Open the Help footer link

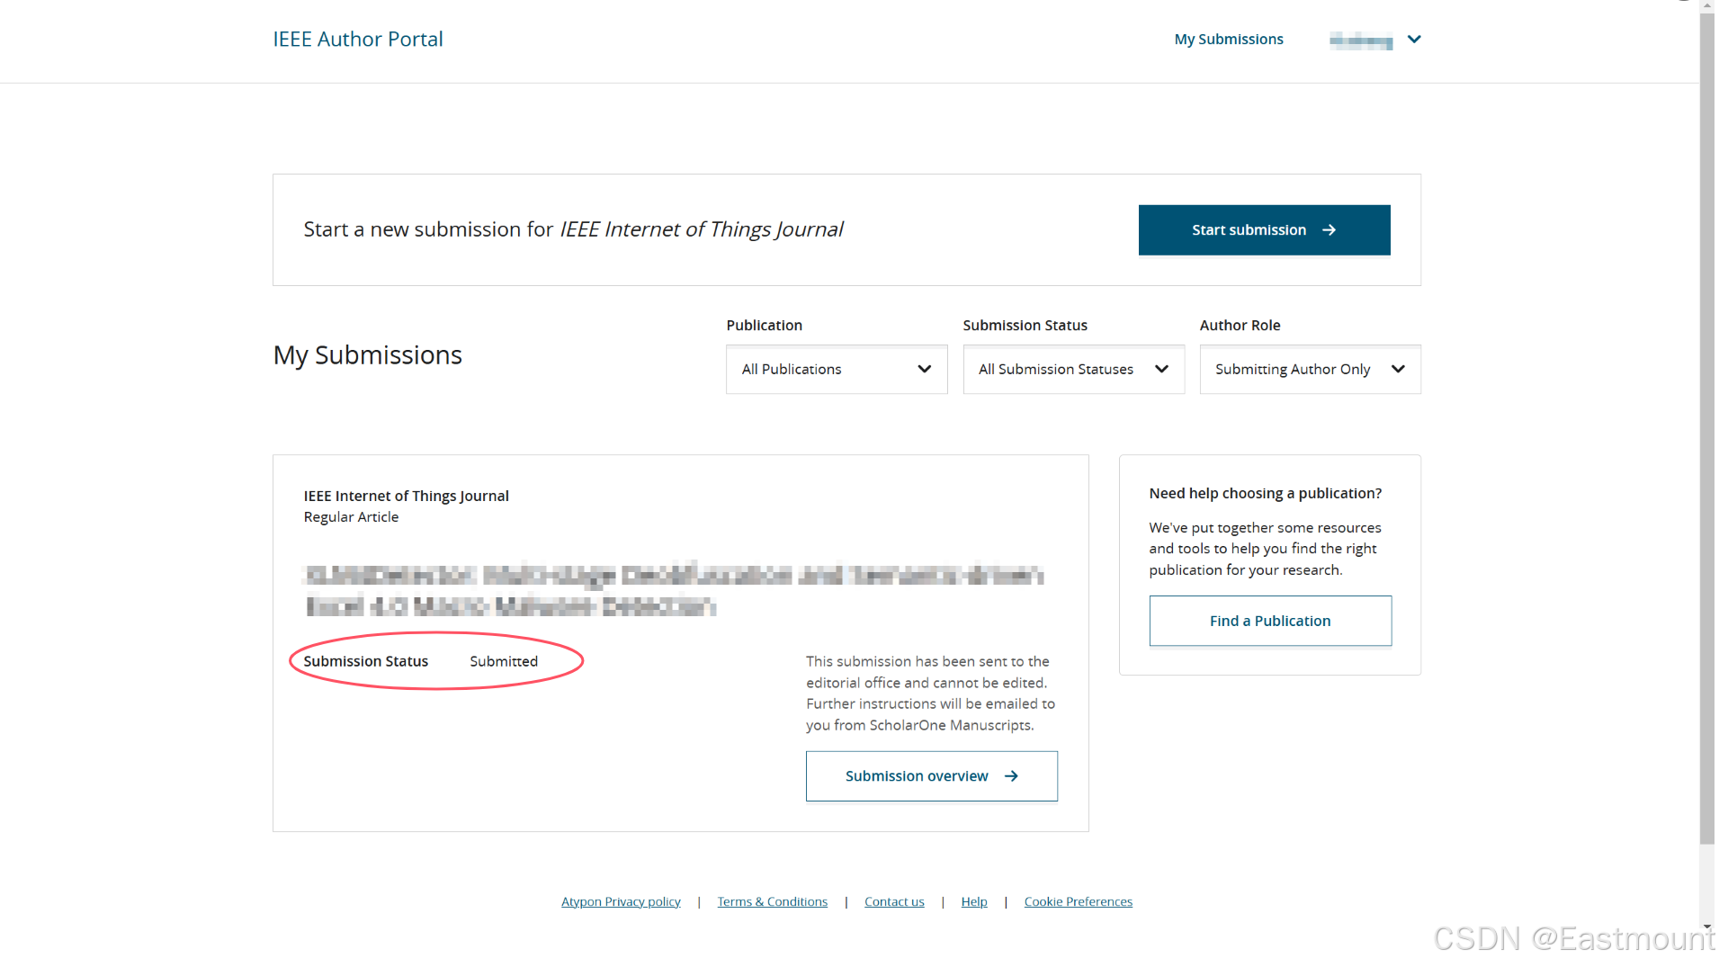tap(974, 901)
